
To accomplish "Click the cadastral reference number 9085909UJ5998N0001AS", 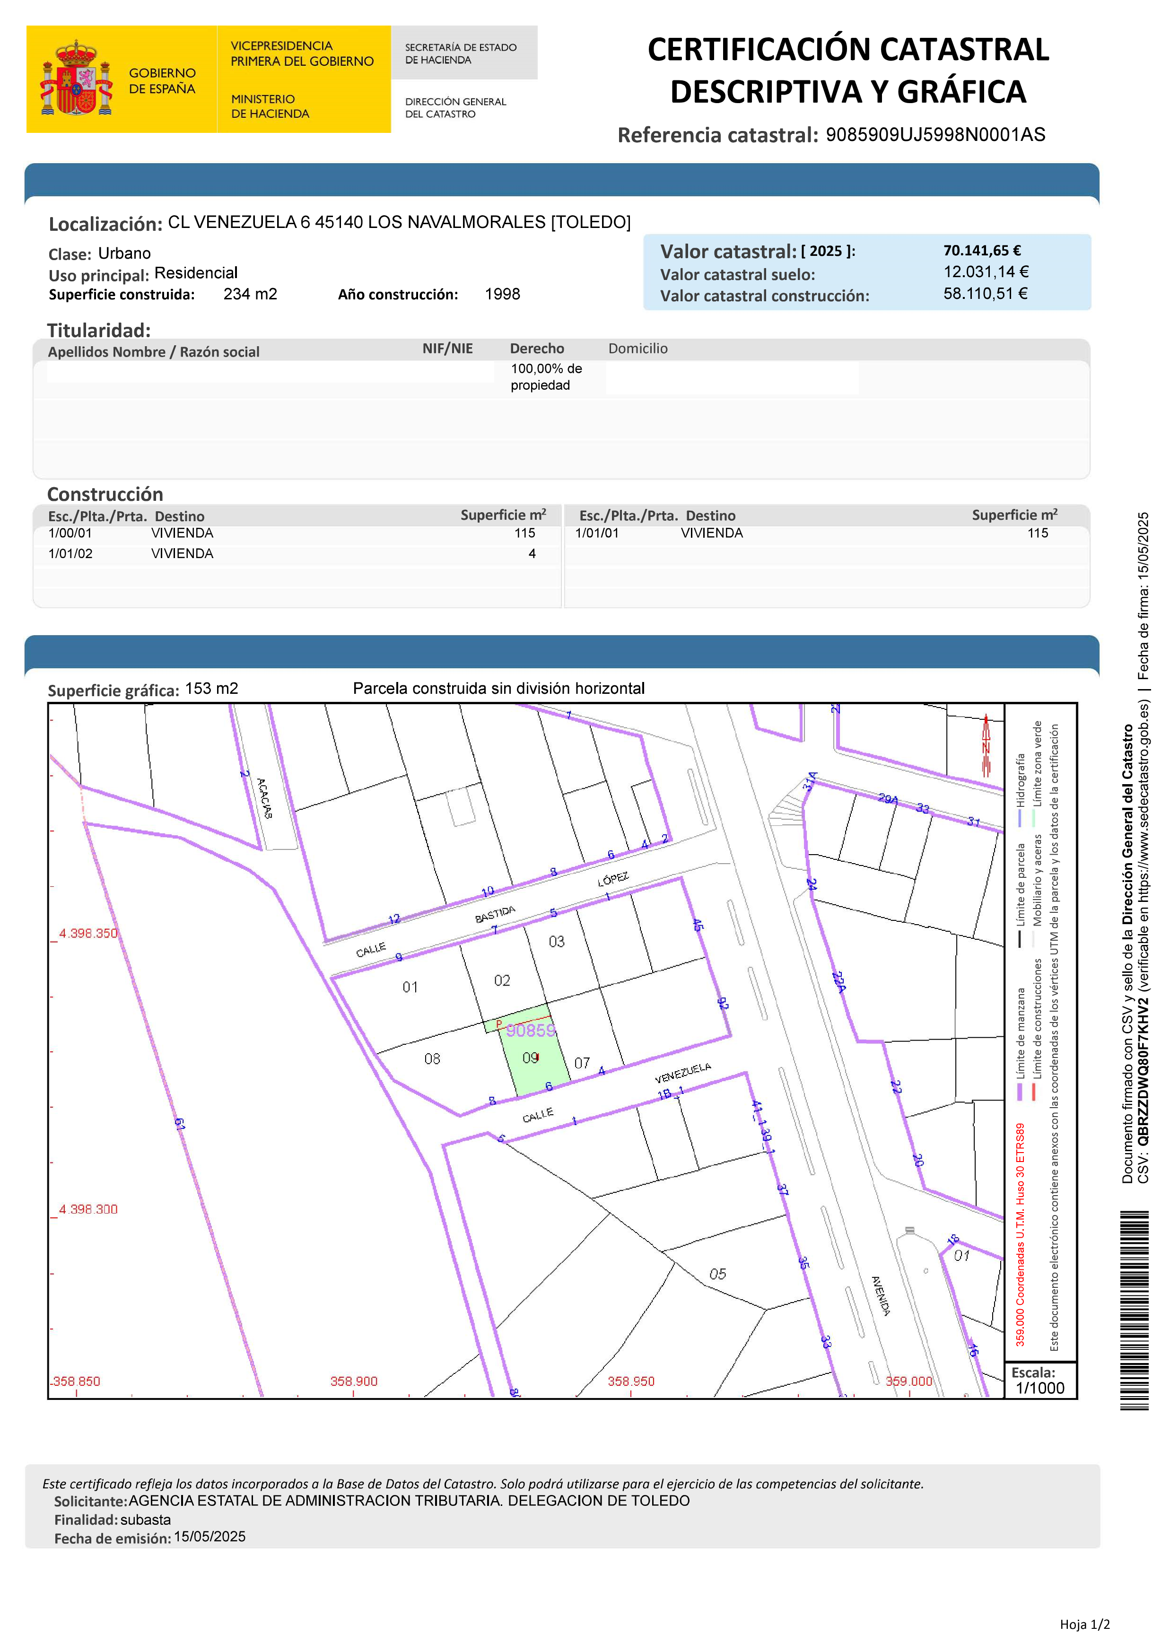I will click(935, 135).
